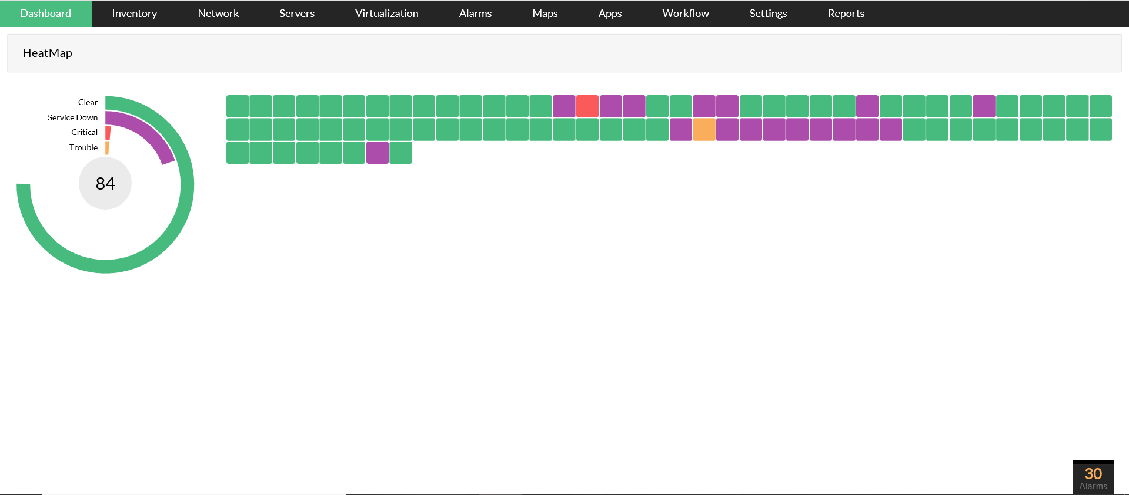The width and height of the screenshot is (1129, 495).
Task: Open the Settings tab
Action: click(768, 14)
